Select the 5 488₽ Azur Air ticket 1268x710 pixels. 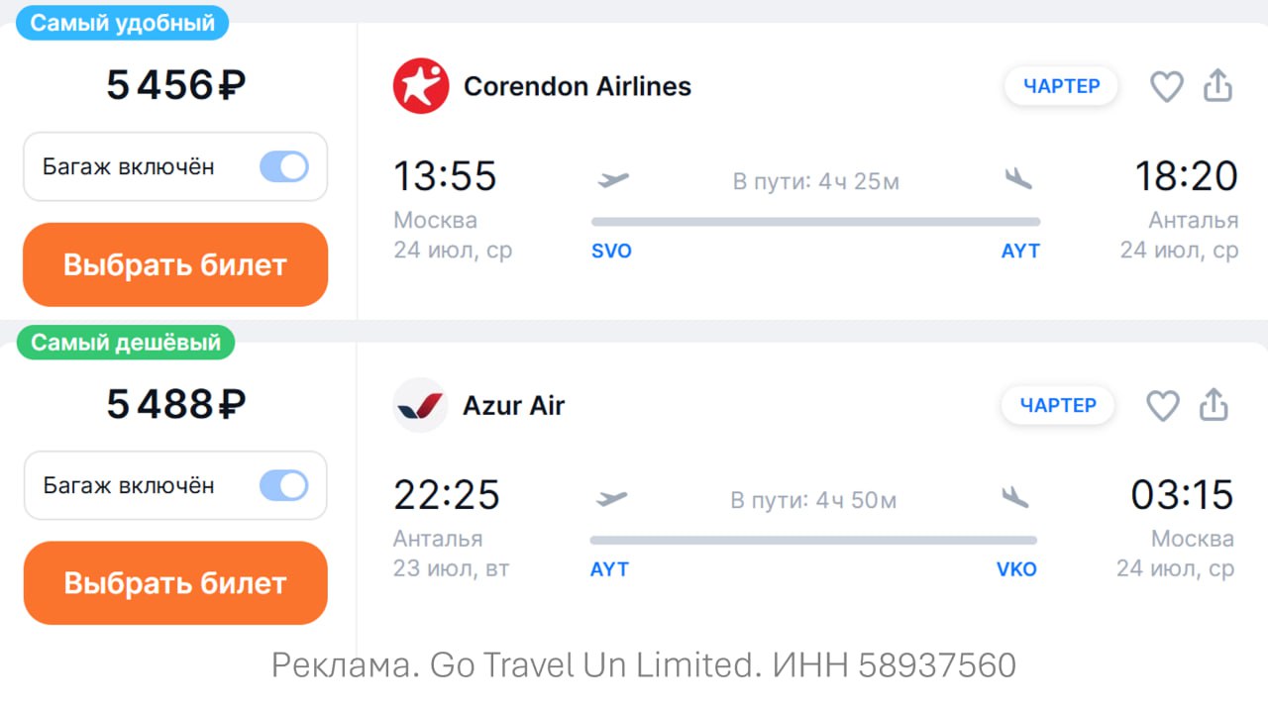click(175, 583)
